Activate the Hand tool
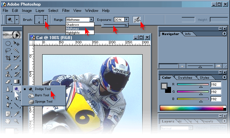This screenshot has height=138, width=230. pos(8,121)
